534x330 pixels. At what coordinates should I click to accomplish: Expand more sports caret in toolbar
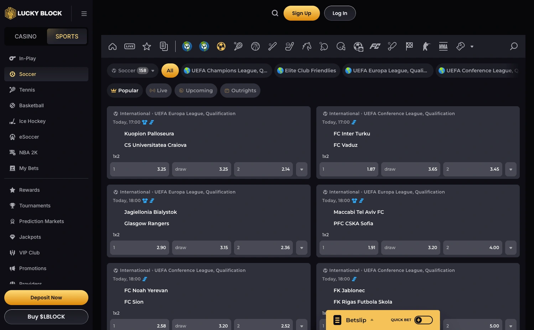click(x=472, y=47)
